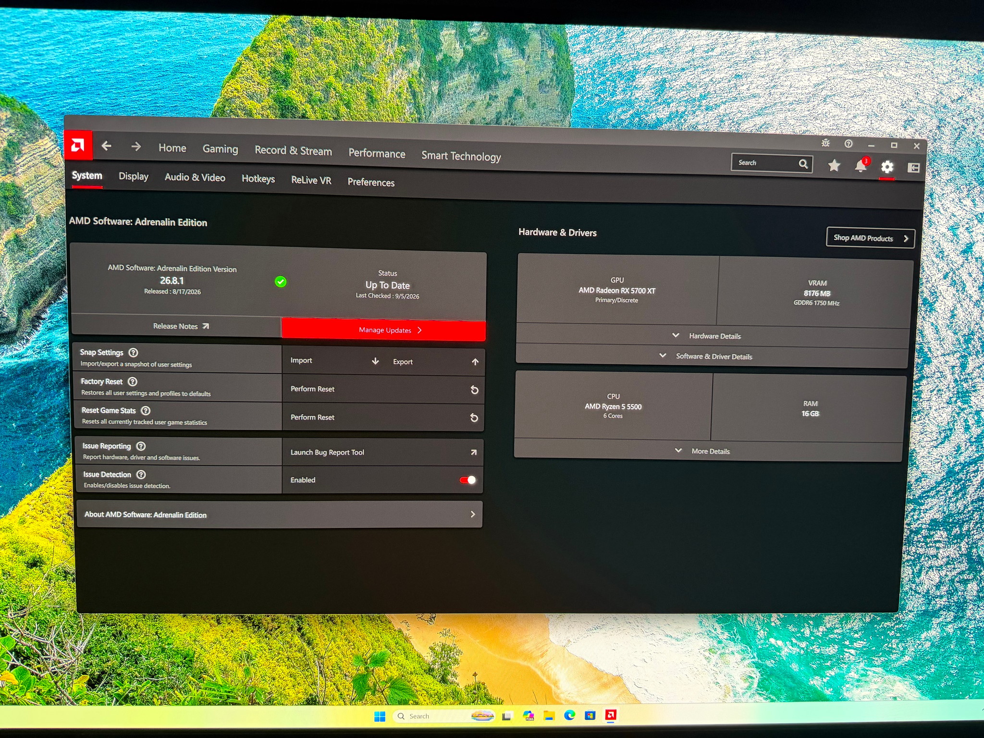Go back with the left arrow
Viewport: 984px width, 738px height.
[107, 146]
